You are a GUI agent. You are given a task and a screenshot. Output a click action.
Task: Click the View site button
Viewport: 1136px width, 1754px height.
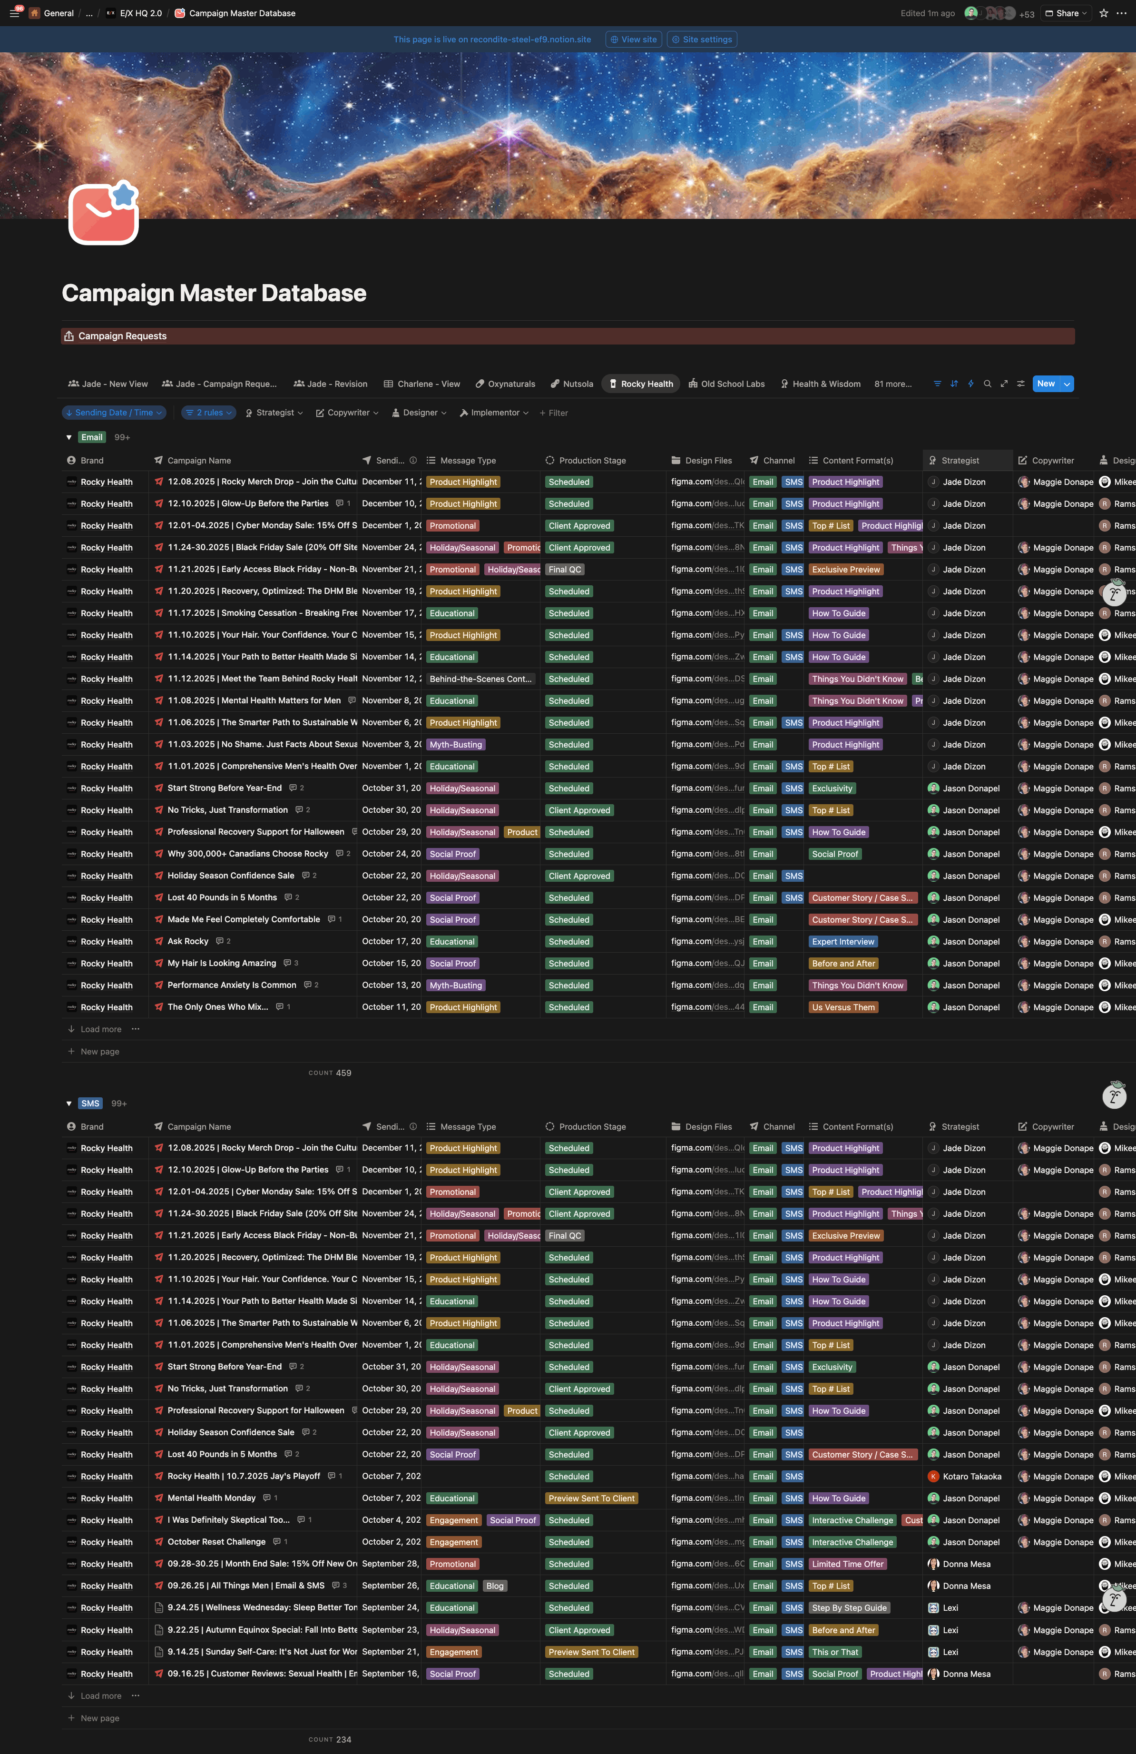coord(634,40)
